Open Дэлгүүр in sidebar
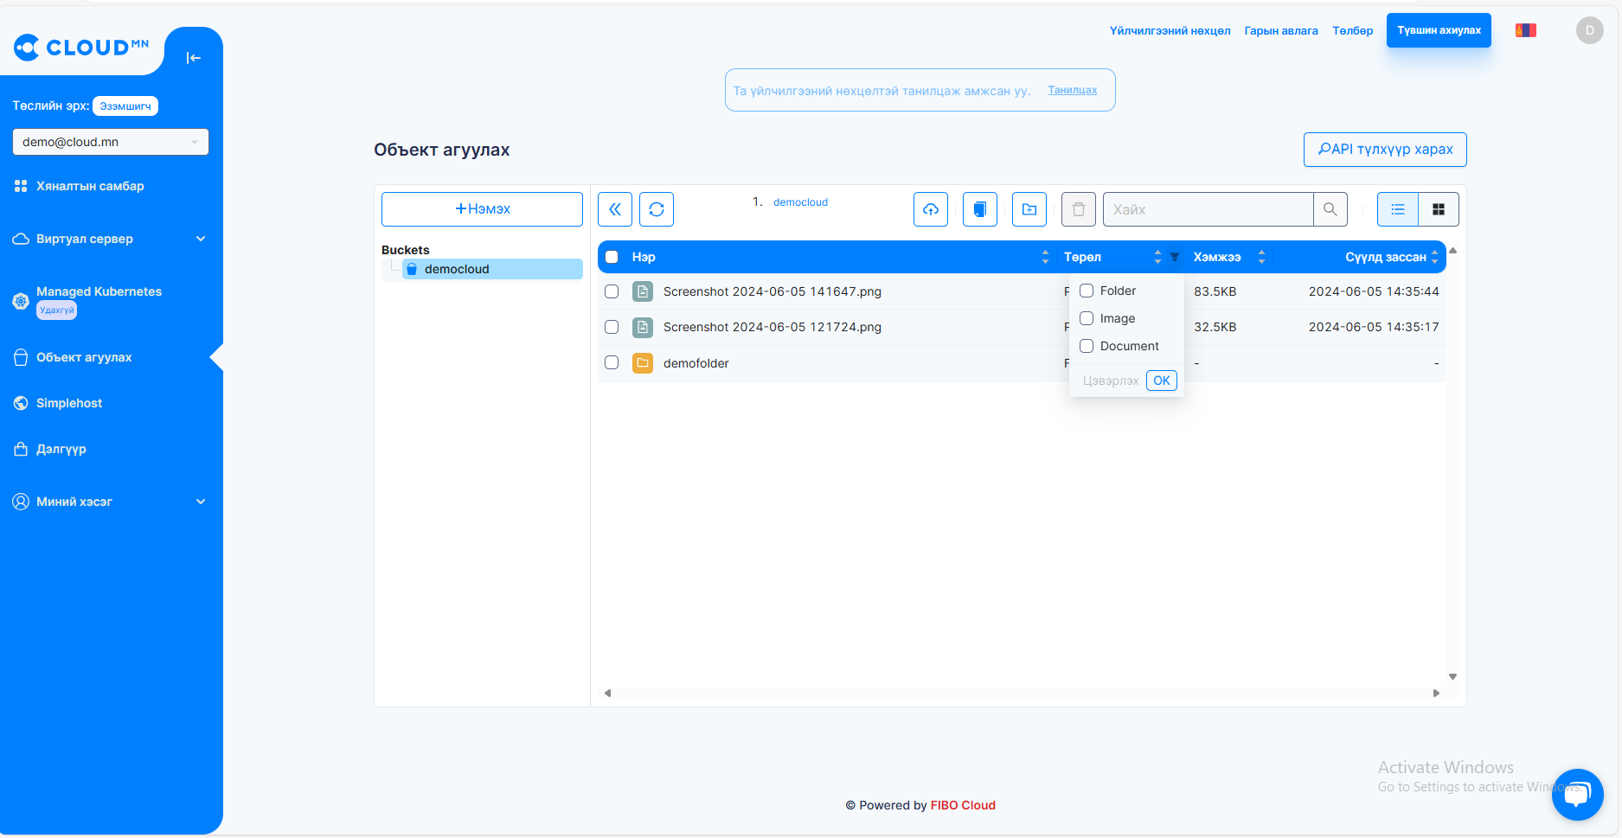 coord(61,449)
